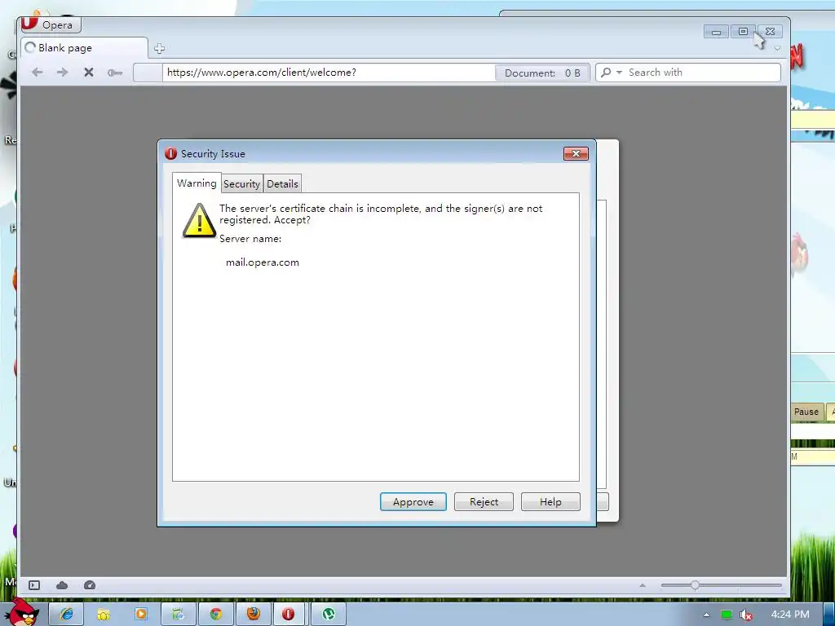
Task: Click the server name mail.opera.com
Action: (262, 262)
